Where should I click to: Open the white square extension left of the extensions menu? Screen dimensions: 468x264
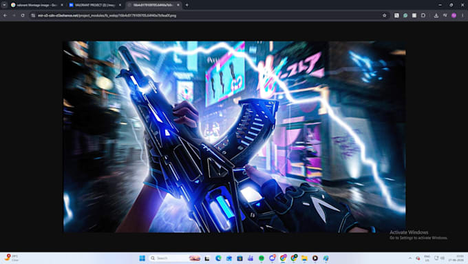point(414,16)
